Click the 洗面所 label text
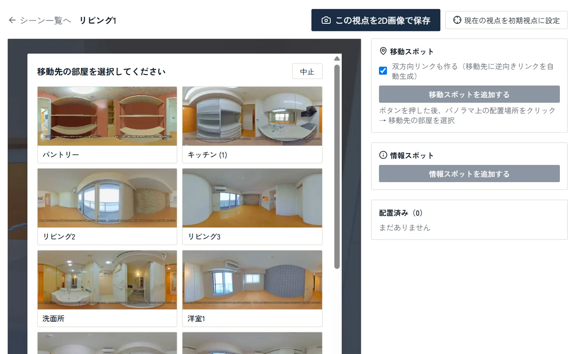 [54, 318]
